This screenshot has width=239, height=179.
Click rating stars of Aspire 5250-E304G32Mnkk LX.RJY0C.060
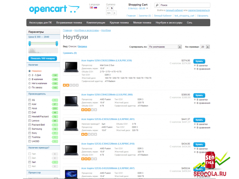pyautogui.click(x=89, y=110)
